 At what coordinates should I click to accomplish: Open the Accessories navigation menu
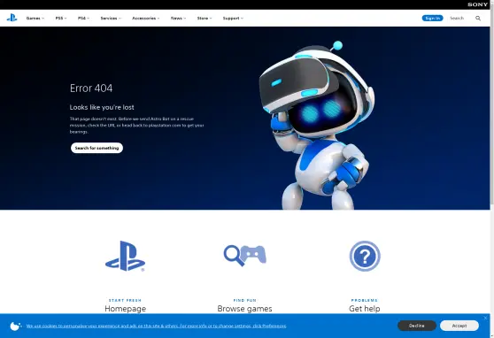[x=145, y=19]
